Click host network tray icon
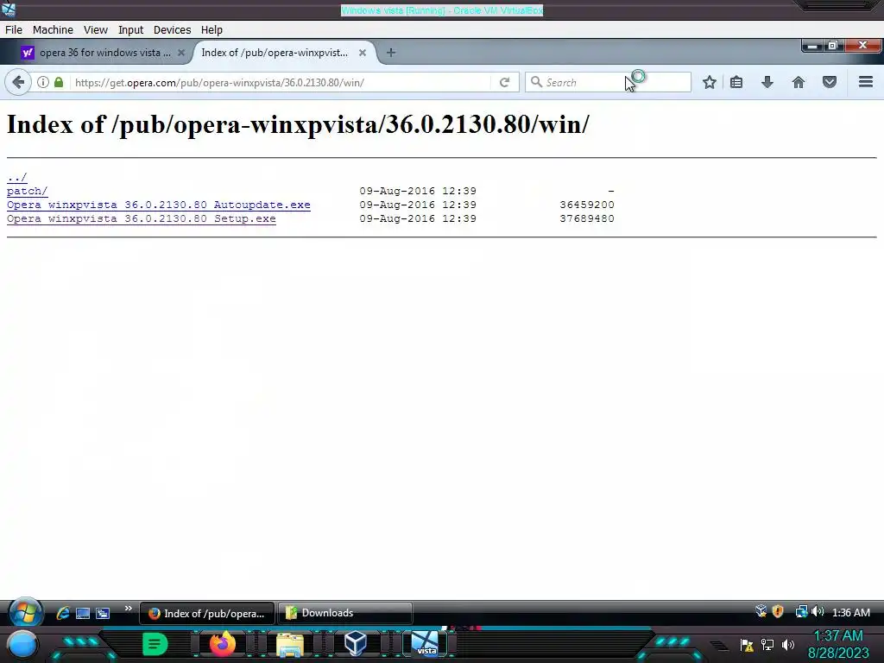The height and width of the screenshot is (663, 884). (x=767, y=645)
